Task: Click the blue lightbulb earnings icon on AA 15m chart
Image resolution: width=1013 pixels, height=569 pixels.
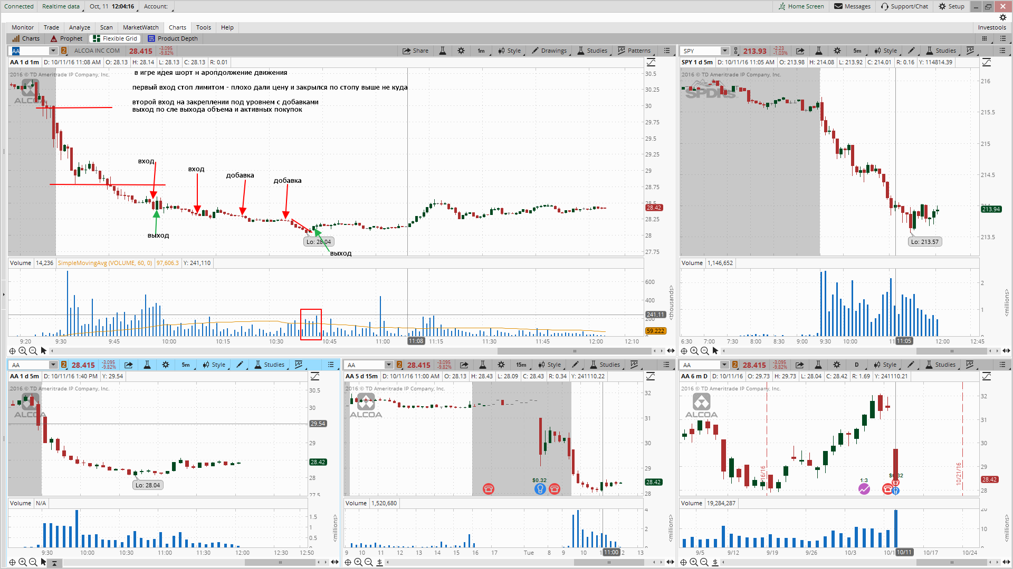Action: [x=540, y=489]
